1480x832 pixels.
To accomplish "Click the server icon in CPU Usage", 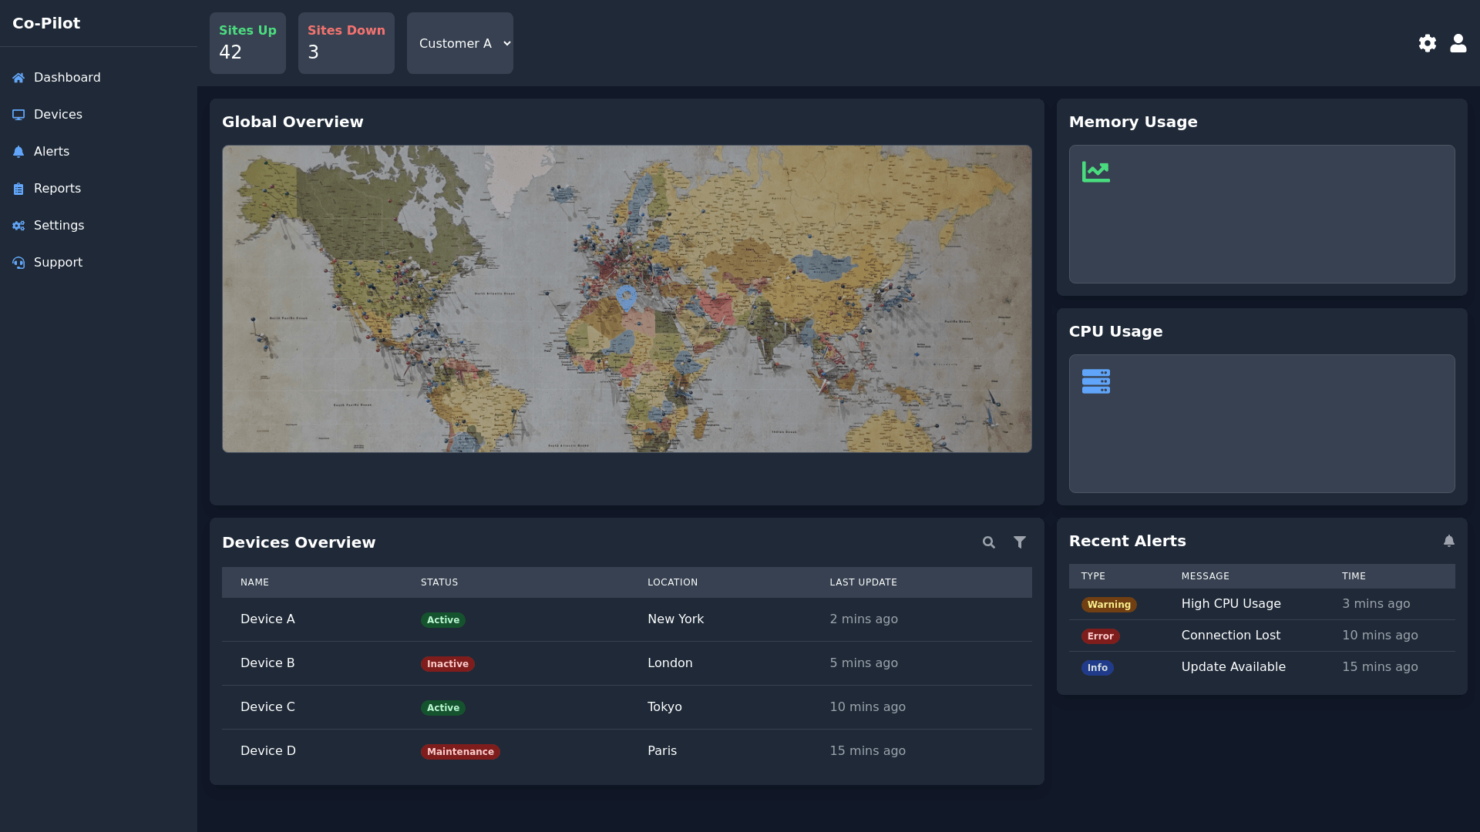I will click(x=1095, y=381).
